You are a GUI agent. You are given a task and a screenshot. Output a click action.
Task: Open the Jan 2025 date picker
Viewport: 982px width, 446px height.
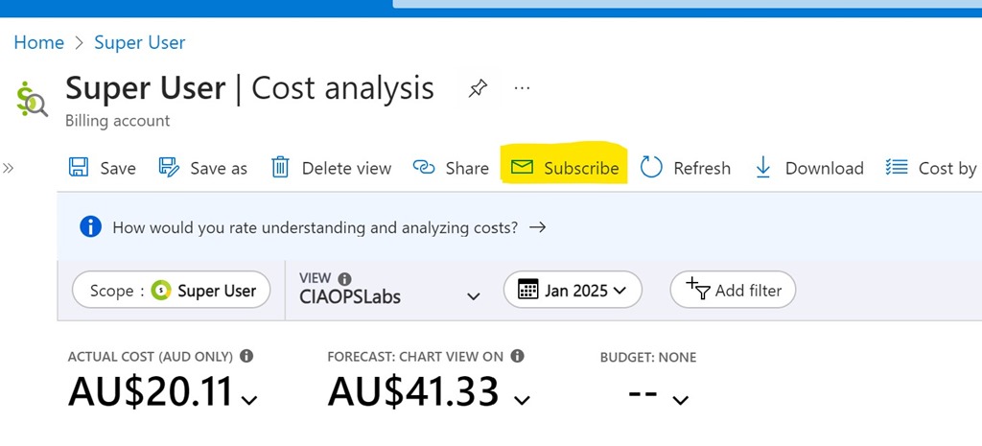(573, 290)
